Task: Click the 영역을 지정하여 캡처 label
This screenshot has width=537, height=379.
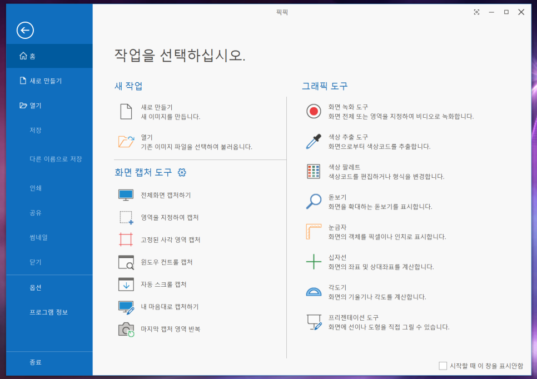Action: point(170,217)
